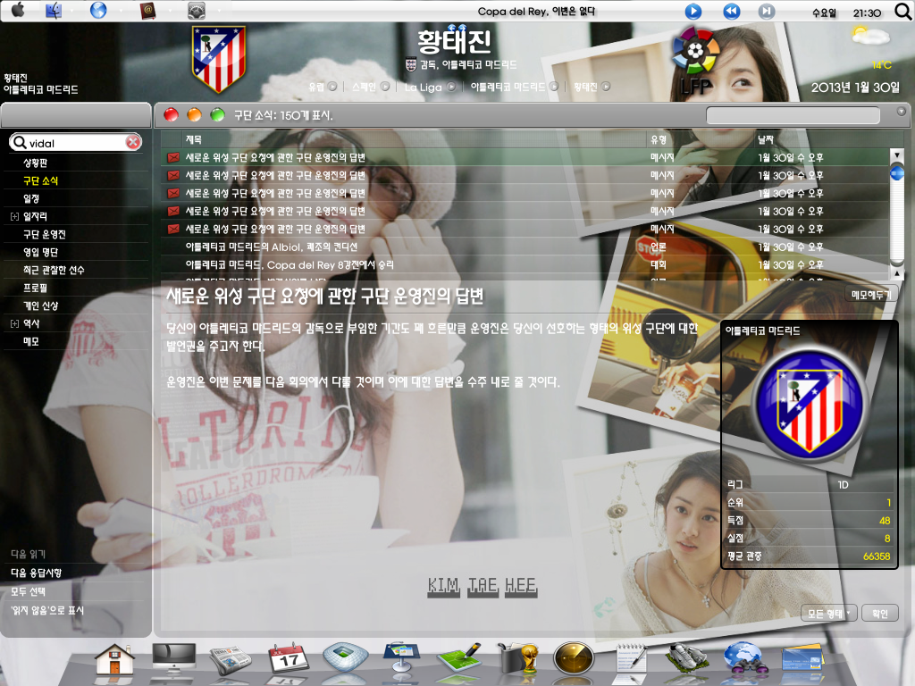Open the credit cards icon in the dock
Image resolution: width=915 pixels, height=686 pixels.
tap(802, 660)
